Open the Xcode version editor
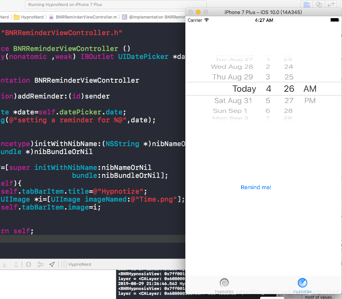 click(331, 5)
